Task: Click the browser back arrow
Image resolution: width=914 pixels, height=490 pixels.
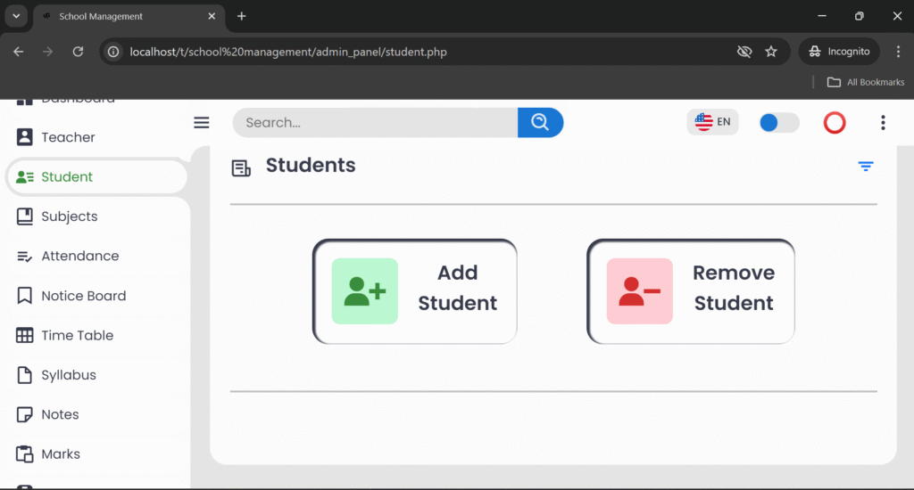Action: [19, 52]
